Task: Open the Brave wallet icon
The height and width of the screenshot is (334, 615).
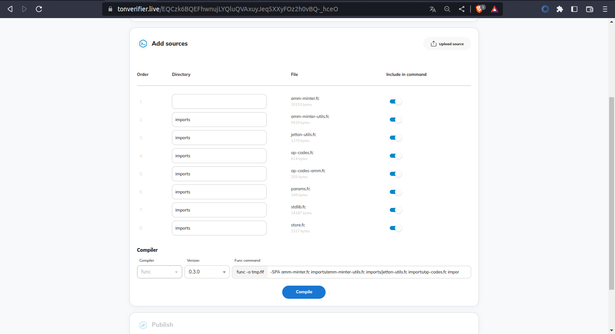Action: pyautogui.click(x=590, y=9)
